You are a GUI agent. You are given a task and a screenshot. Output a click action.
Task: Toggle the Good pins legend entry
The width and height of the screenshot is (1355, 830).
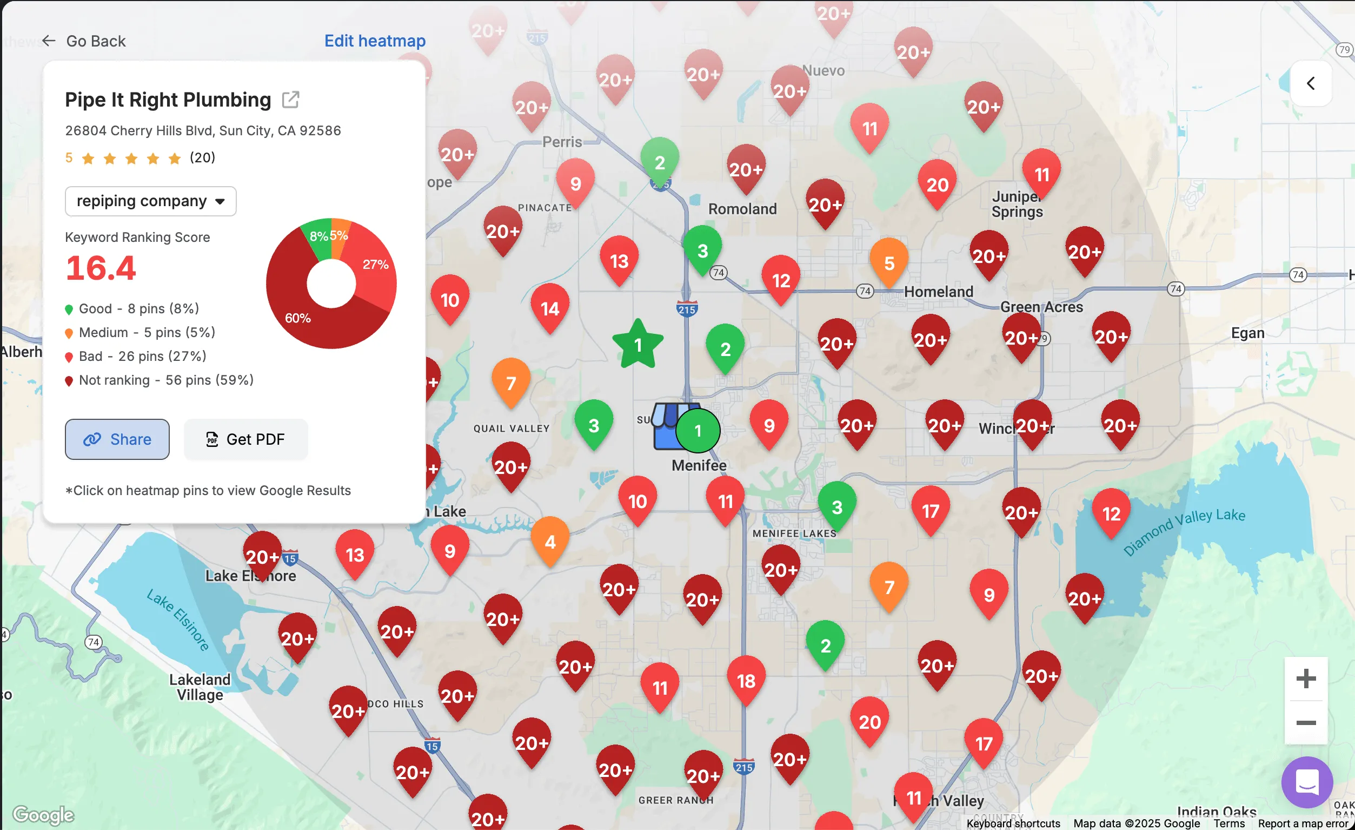pyautogui.click(x=138, y=308)
